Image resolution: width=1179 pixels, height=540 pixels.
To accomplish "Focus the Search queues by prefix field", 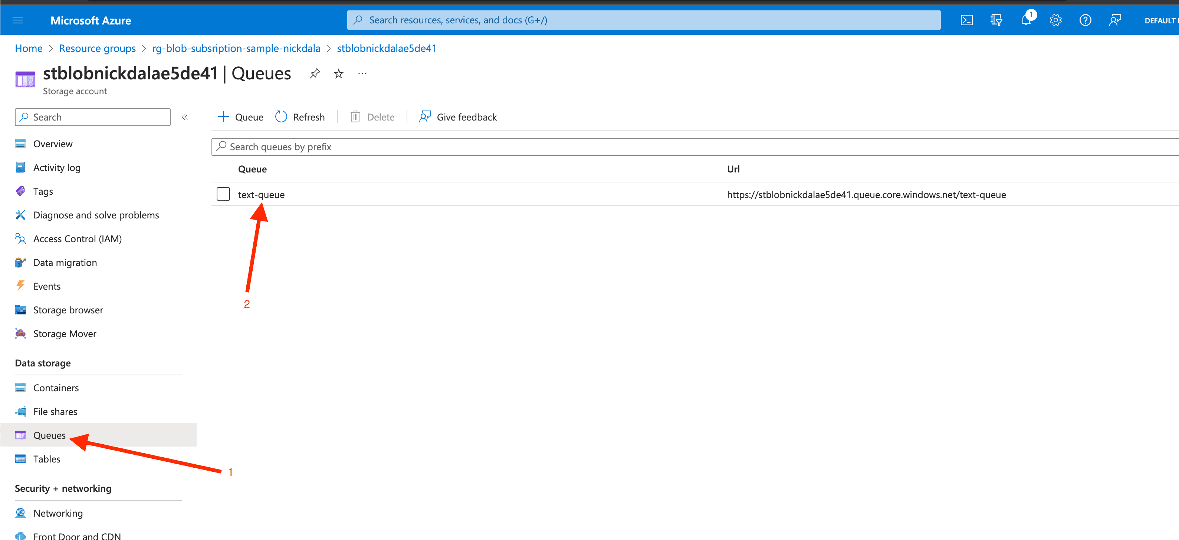I will (x=695, y=147).
